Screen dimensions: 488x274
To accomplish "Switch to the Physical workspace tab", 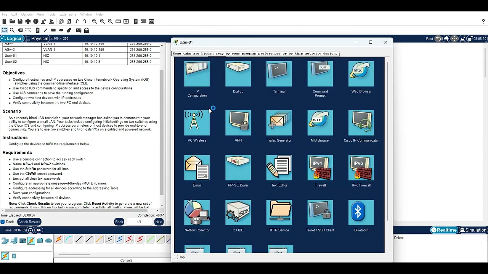I will pos(37,38).
